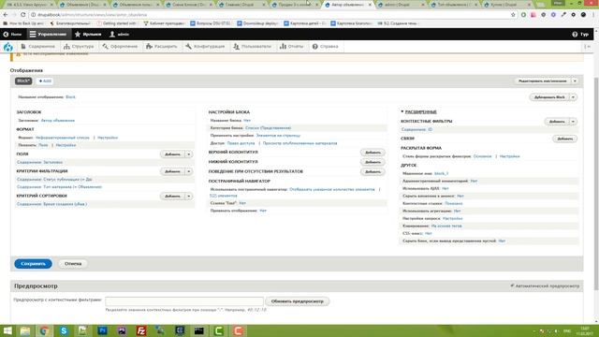Open the Пользователи admin menu item
The image size is (599, 337).
[252, 46]
